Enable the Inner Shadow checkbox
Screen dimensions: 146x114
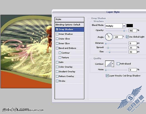coord(57,34)
